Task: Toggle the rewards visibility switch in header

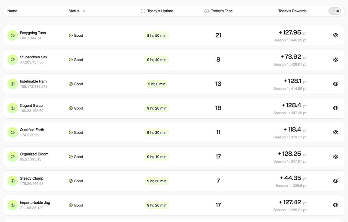Action: [334, 11]
